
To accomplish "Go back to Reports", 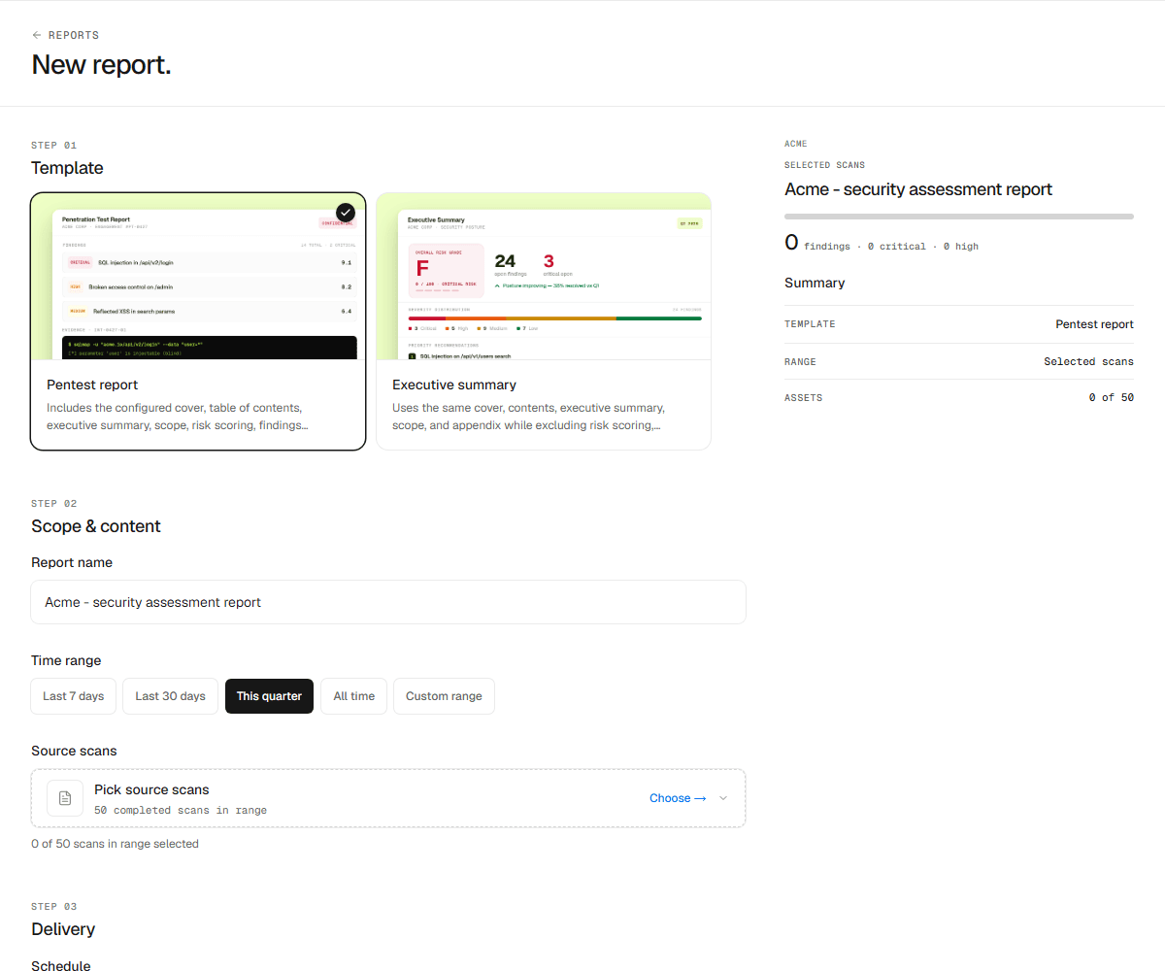I will 65,35.
